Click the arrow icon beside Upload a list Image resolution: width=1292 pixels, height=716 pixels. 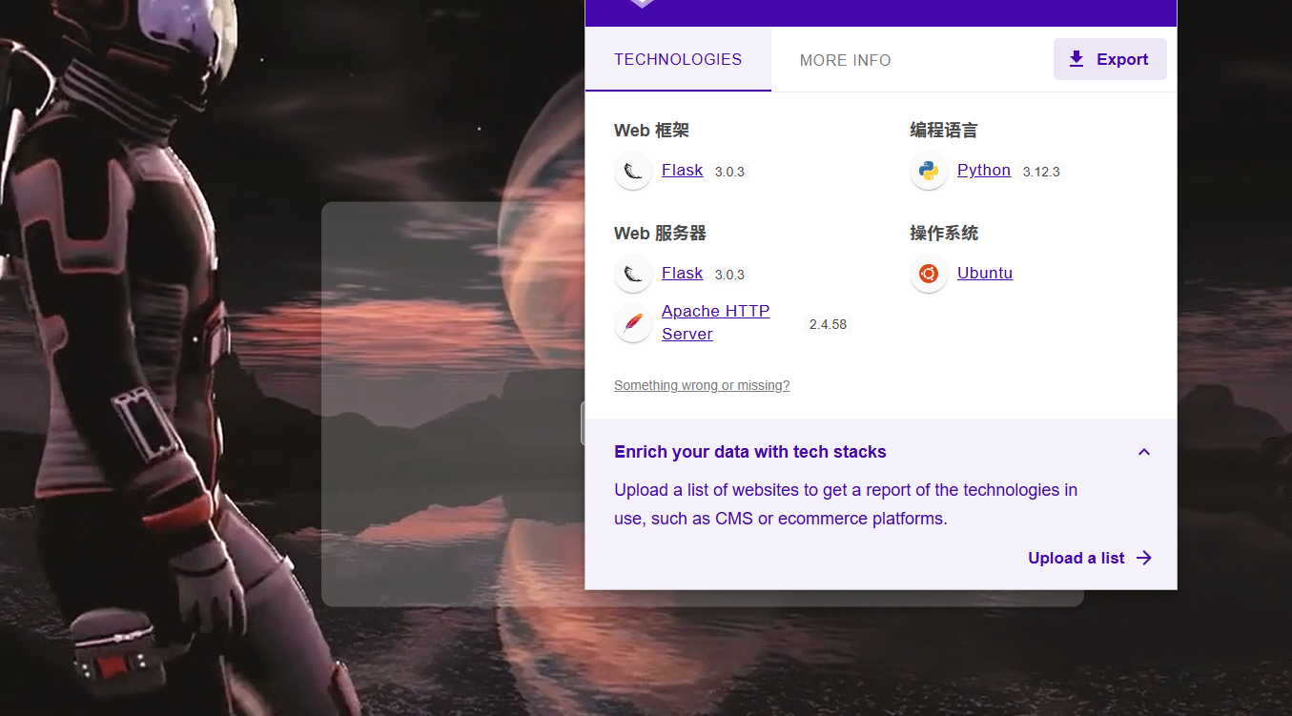[1144, 558]
